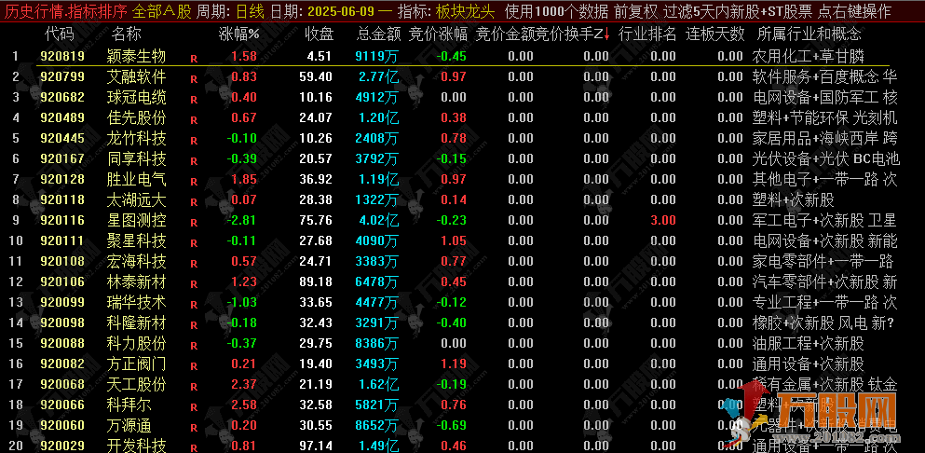Click the R marker beside 颖泰生物
The image size is (925, 453).
point(194,59)
